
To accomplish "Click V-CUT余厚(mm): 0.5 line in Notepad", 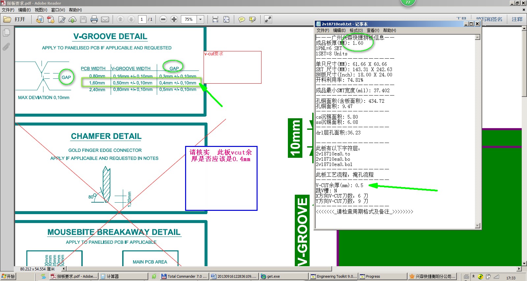I will 340,185.
